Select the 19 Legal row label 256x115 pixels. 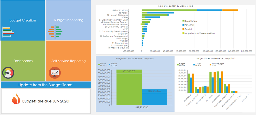[x=124, y=41]
